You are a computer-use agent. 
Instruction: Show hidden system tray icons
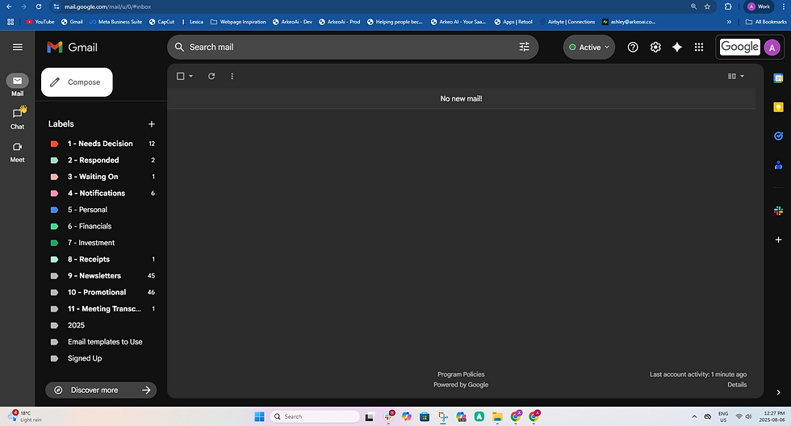tap(694, 416)
